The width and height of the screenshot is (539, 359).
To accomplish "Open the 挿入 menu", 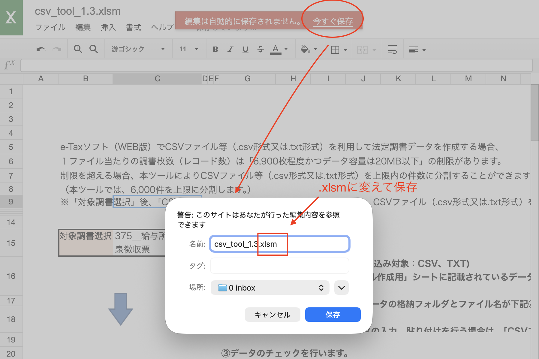I will [x=108, y=27].
